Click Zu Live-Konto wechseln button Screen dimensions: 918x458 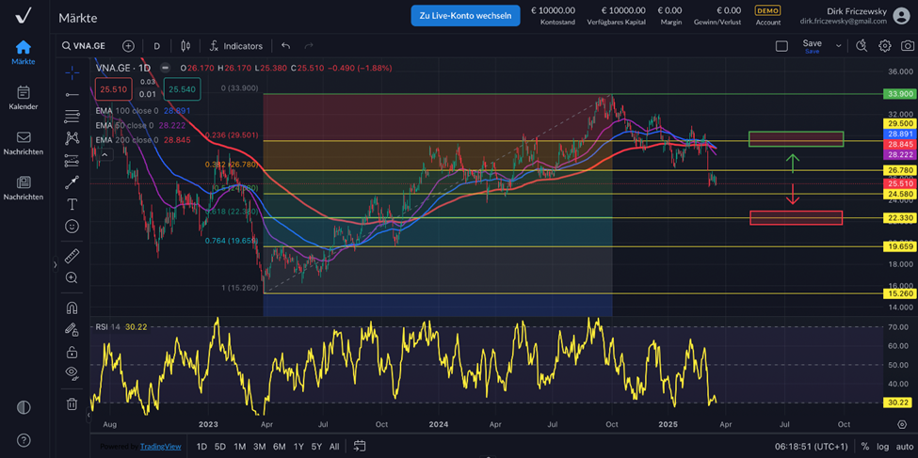tap(465, 15)
